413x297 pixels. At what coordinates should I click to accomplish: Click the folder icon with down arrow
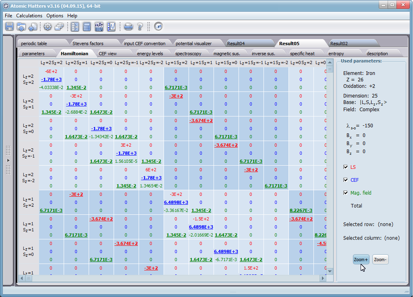21,27
